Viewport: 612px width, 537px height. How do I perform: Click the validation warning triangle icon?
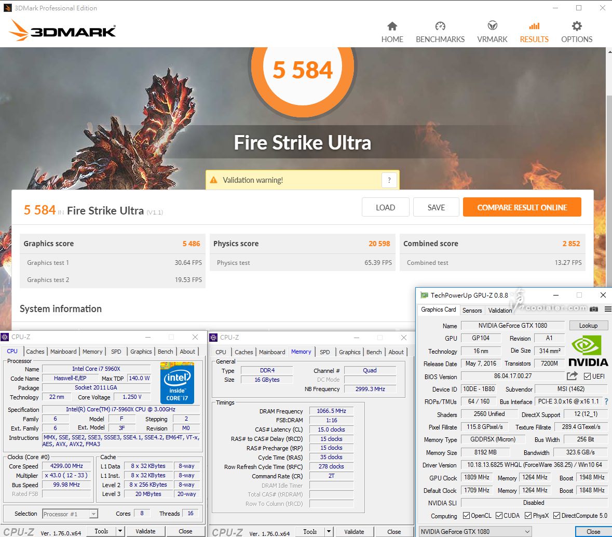[213, 180]
